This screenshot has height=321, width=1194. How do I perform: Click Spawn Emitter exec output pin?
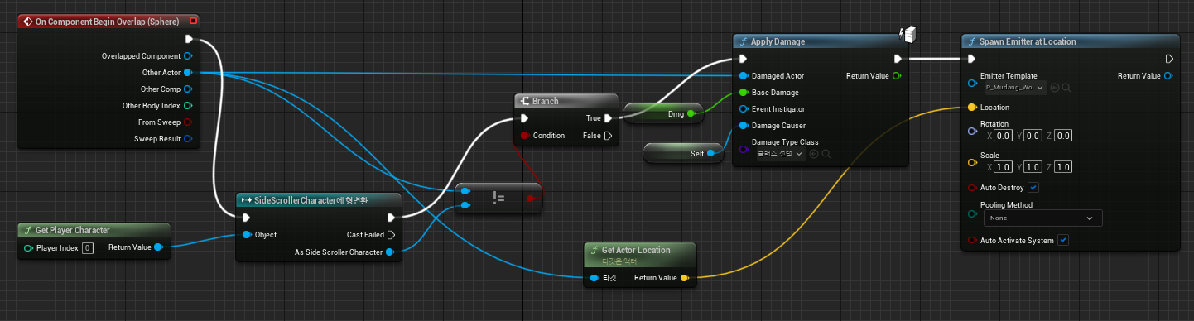1169,59
